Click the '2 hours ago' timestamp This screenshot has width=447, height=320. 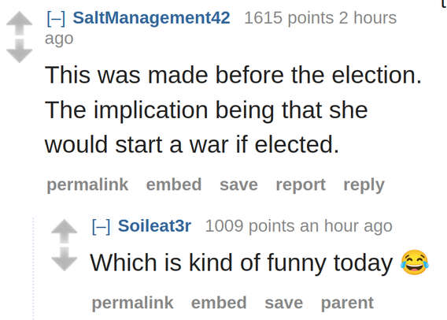coord(220,28)
